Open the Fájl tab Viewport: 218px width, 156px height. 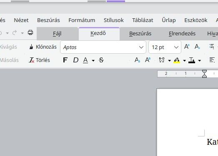(57, 34)
